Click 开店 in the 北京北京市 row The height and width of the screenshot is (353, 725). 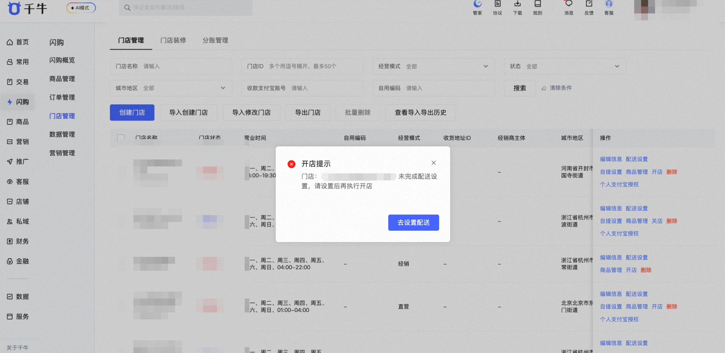tap(657, 306)
